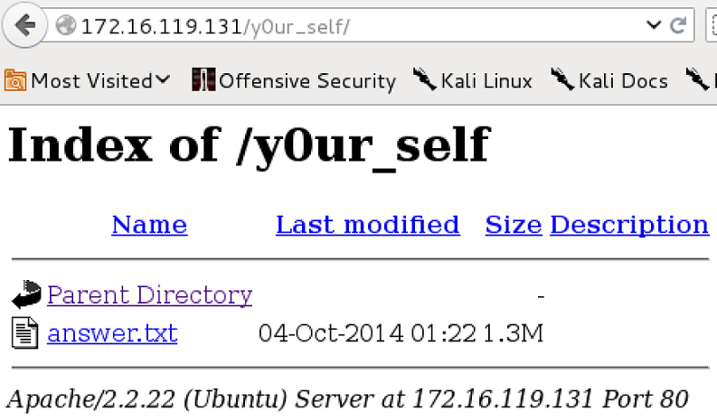
Task: Sort listing by the Size column
Action: (x=514, y=225)
